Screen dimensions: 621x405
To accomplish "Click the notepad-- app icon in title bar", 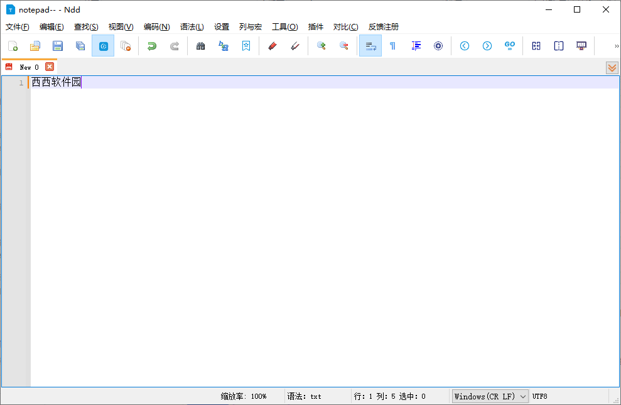I will (10, 10).
